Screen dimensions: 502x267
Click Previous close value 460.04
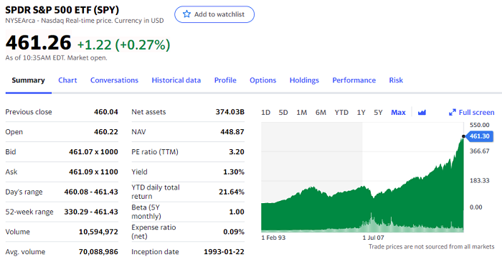click(x=106, y=112)
